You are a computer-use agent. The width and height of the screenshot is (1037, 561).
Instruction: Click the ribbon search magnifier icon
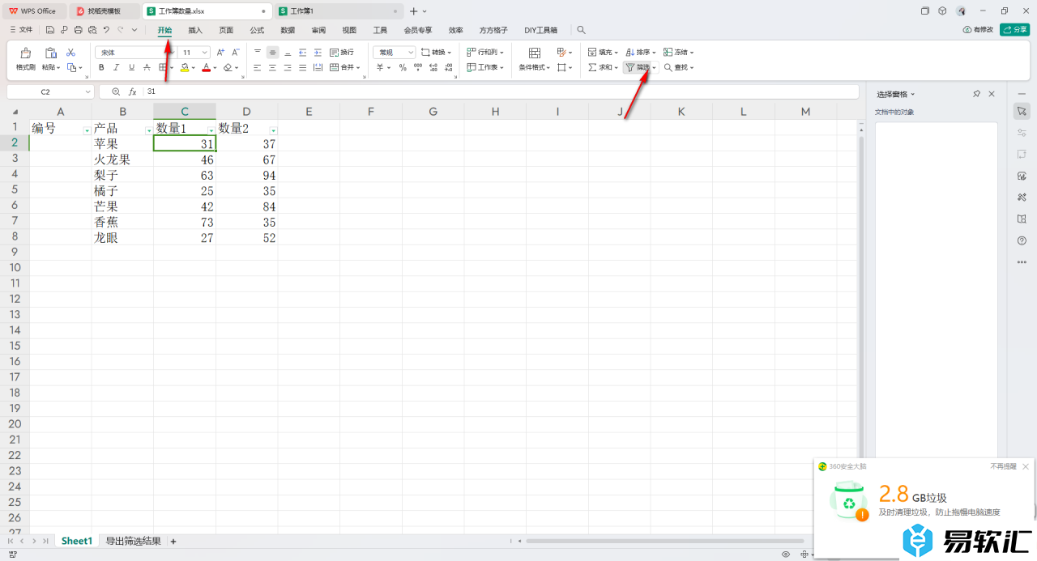click(581, 30)
